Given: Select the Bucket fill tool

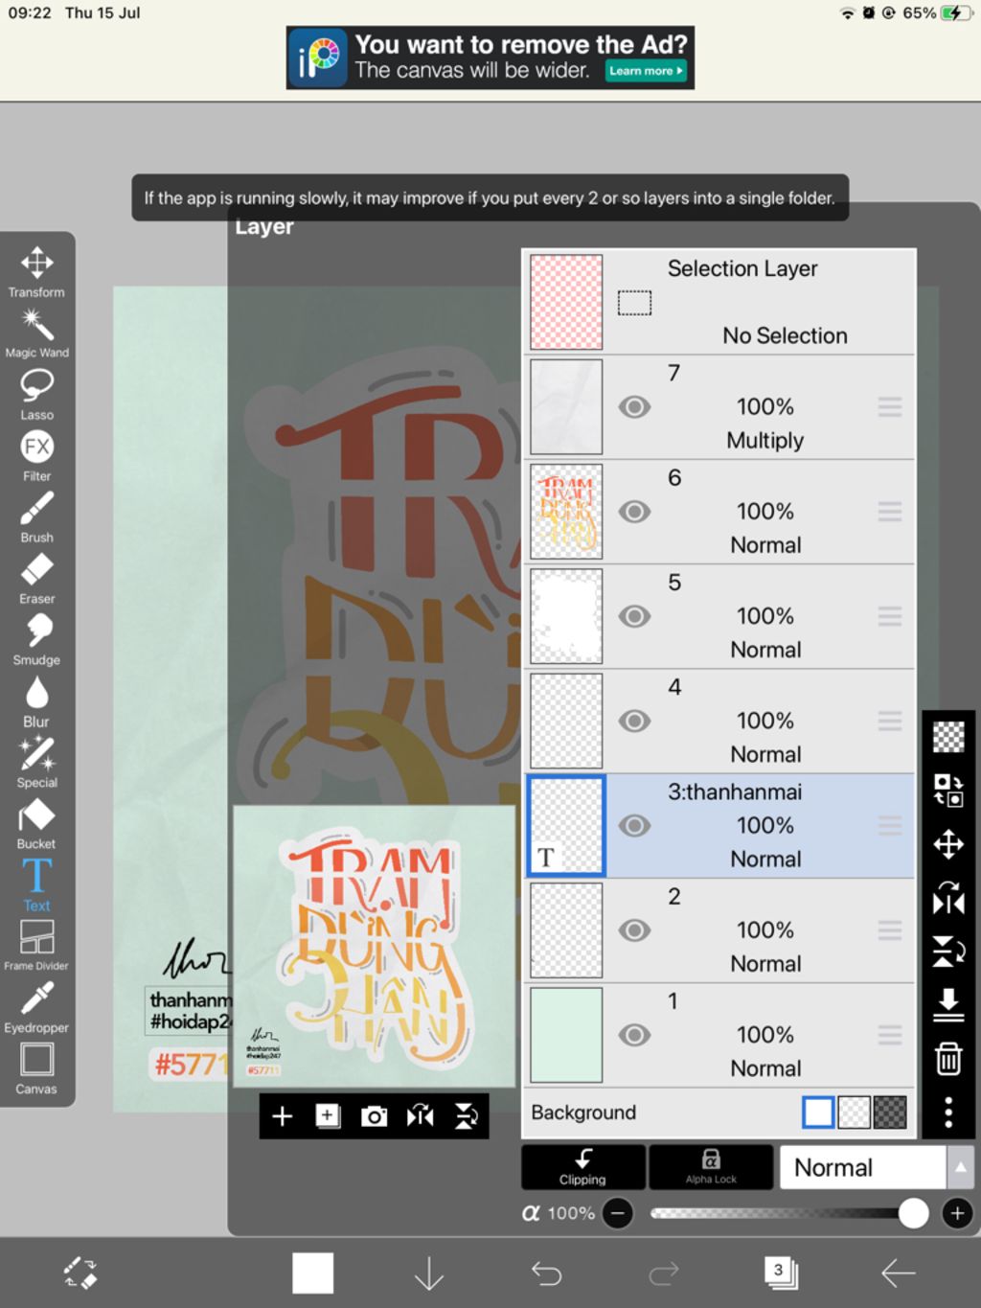Looking at the screenshot, I should tap(36, 824).
